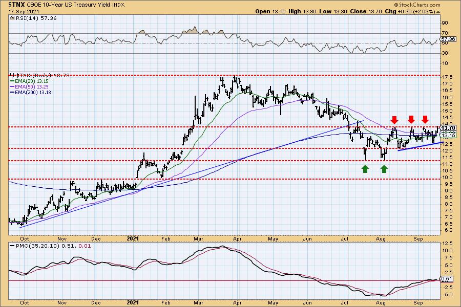Image resolution: width=461 pixels, height=307 pixels.
Task: Click the bold 2021 label under the price panel
Action: (x=133, y=239)
